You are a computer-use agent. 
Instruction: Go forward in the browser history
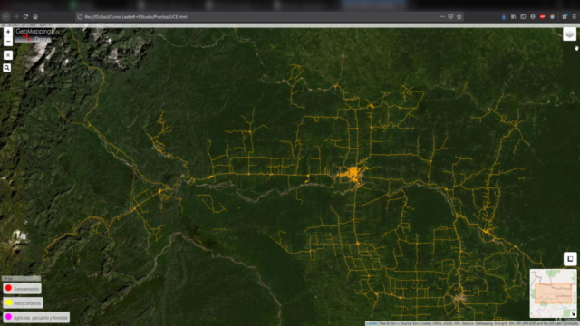(x=16, y=16)
